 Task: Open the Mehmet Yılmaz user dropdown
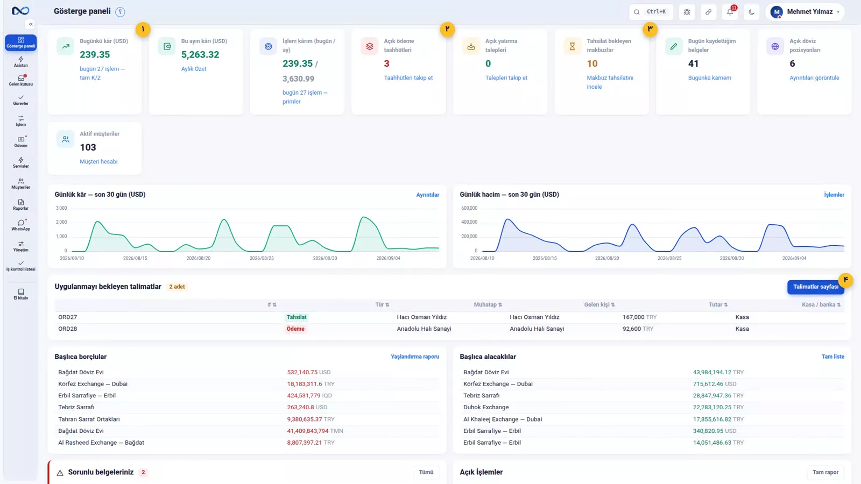coord(805,12)
